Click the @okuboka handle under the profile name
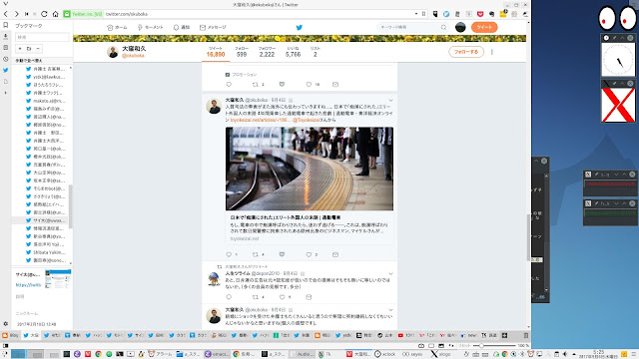Viewport: 639px width, 359px height. pyautogui.click(x=133, y=56)
